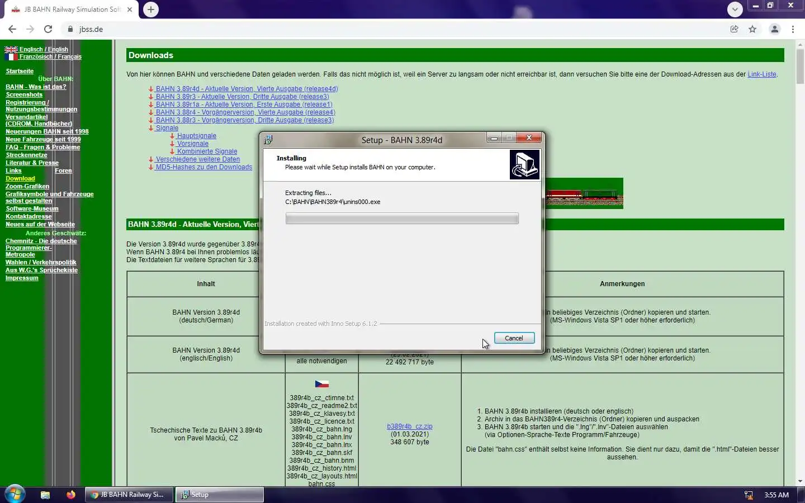Click the address bar URL jbss.de

coord(91,29)
